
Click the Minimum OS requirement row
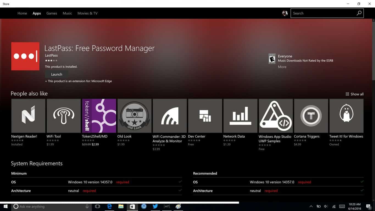coord(96,182)
